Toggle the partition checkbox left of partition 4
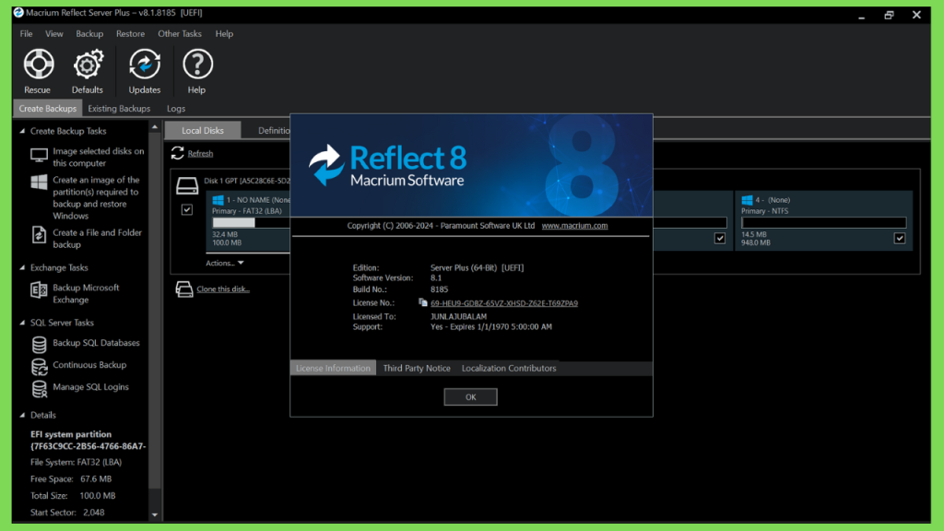The image size is (944, 531). pos(719,239)
